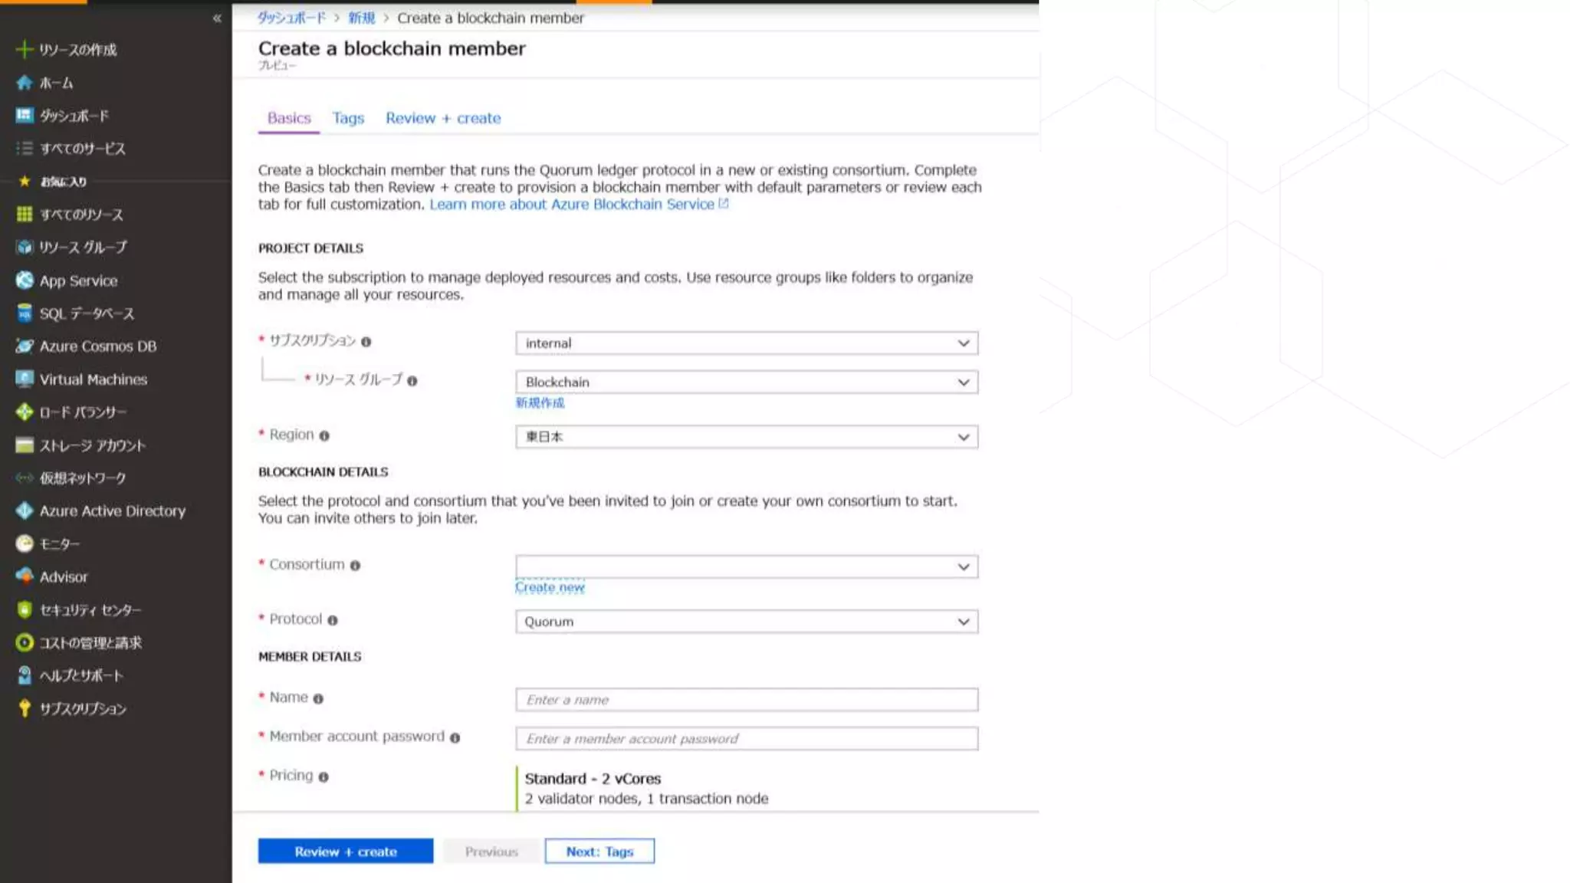Click the member Name input field

[746, 700]
